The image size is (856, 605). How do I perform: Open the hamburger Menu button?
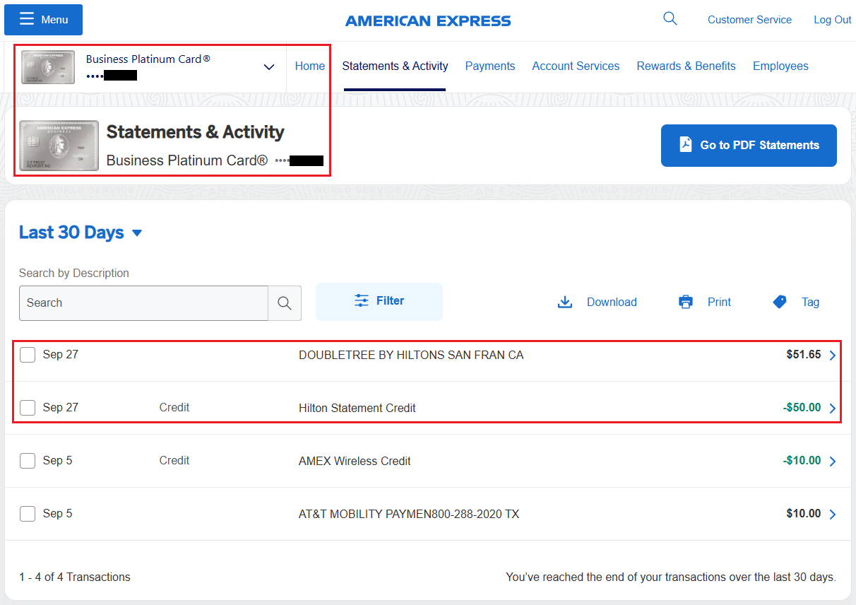pyautogui.click(x=43, y=20)
